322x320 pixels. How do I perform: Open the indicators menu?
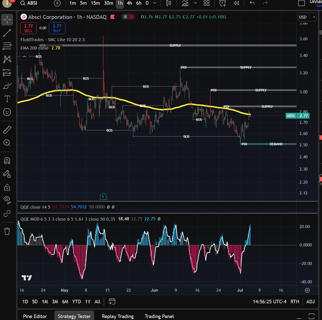pyautogui.click(x=185, y=3)
